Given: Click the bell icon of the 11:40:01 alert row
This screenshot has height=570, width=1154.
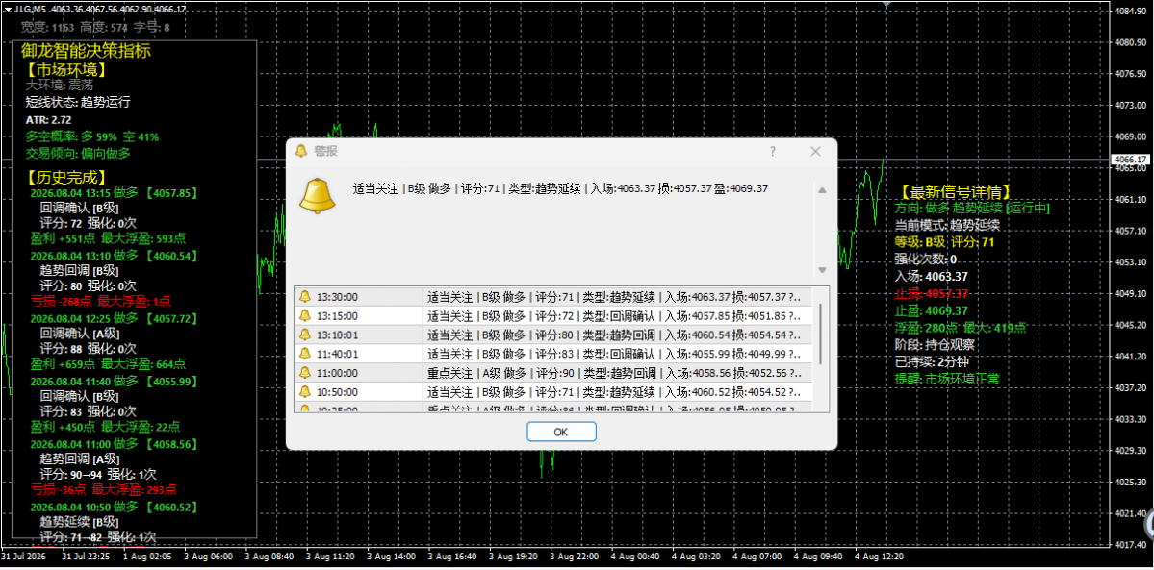Looking at the screenshot, I should click(305, 354).
